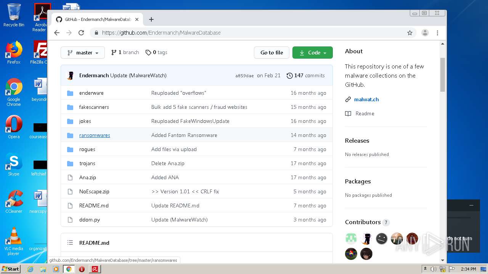
Task: Click the README.md list icon
Action: tap(70, 242)
